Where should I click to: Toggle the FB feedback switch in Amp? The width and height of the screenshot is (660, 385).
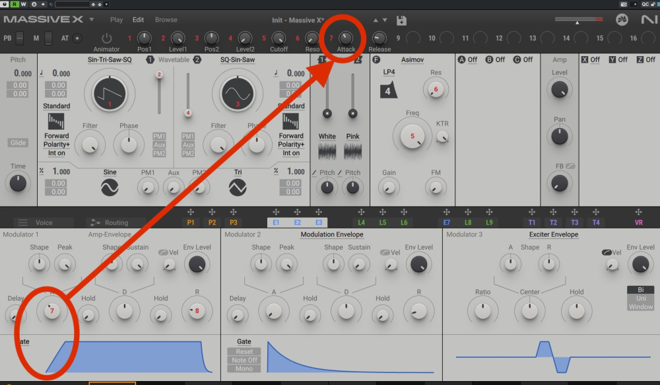click(570, 166)
